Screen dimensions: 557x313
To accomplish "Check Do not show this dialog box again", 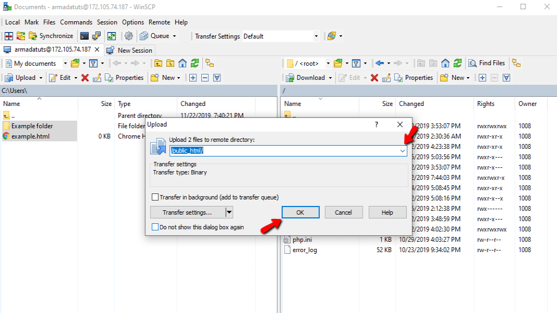I will tap(155, 227).
